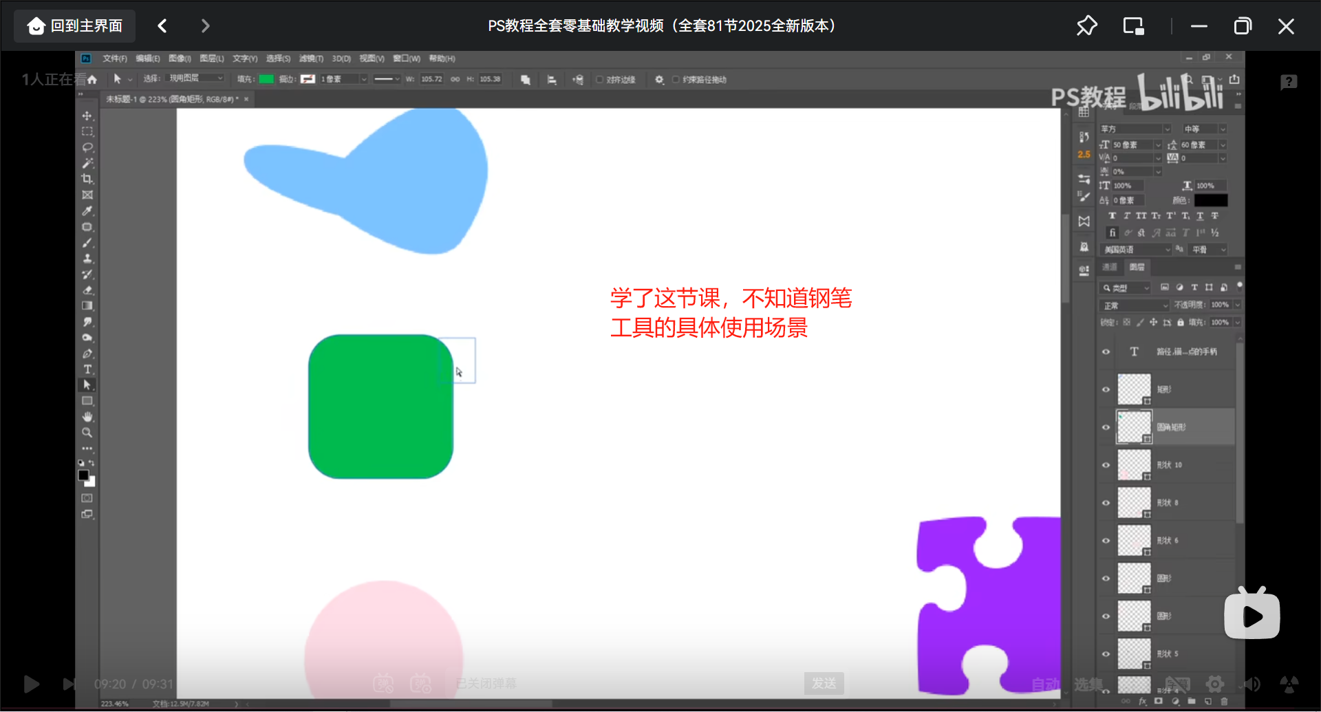Hide the 形状 8 layer
This screenshot has height=712, width=1321.
pyautogui.click(x=1106, y=503)
